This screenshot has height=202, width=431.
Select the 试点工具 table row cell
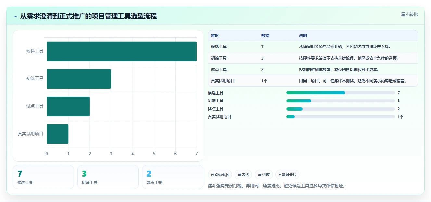219,70
